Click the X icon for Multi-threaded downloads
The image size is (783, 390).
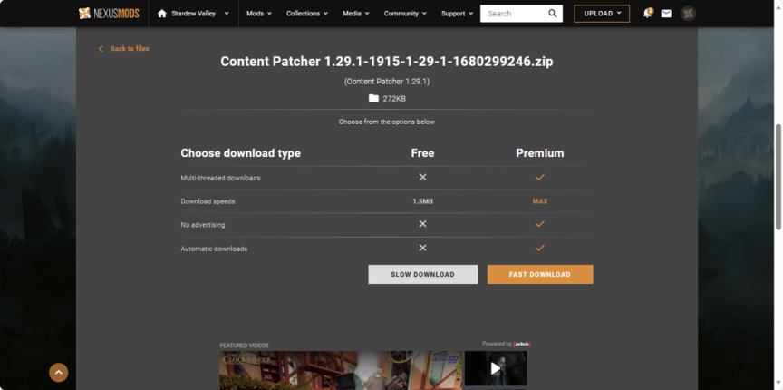click(422, 177)
